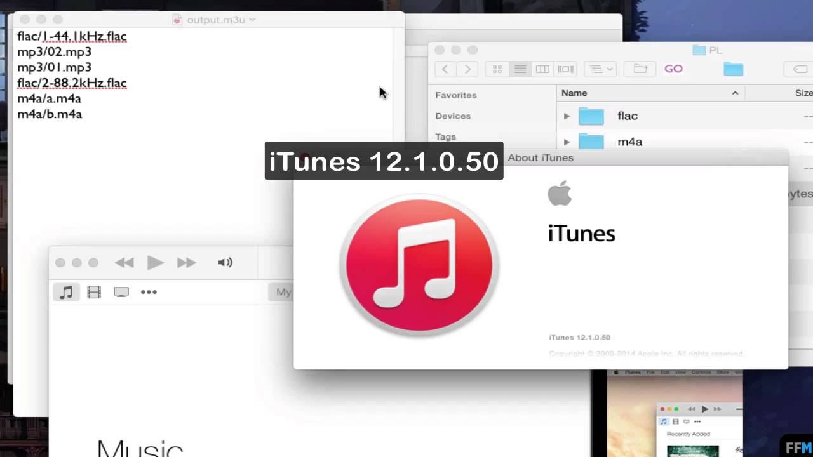Click the iTunes volume speaker icon
This screenshot has height=457, width=813.
coord(225,263)
